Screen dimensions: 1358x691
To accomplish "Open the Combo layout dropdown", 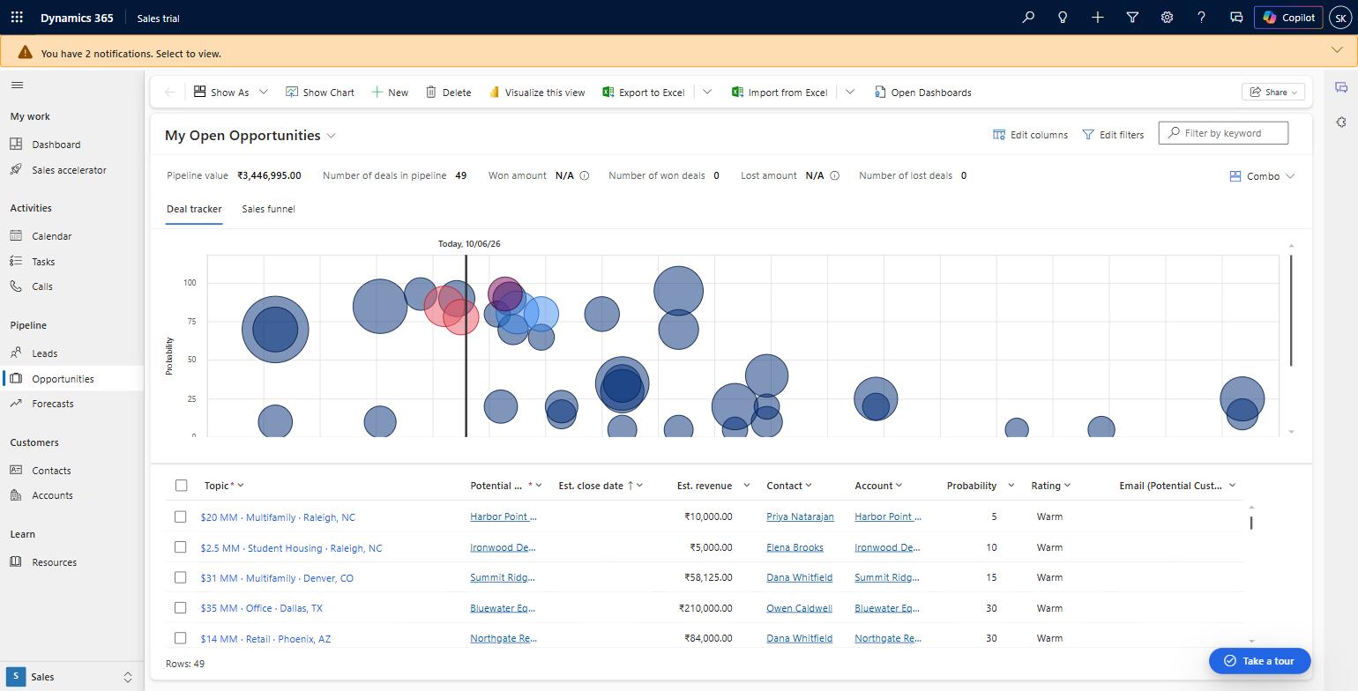I will pyautogui.click(x=1262, y=176).
